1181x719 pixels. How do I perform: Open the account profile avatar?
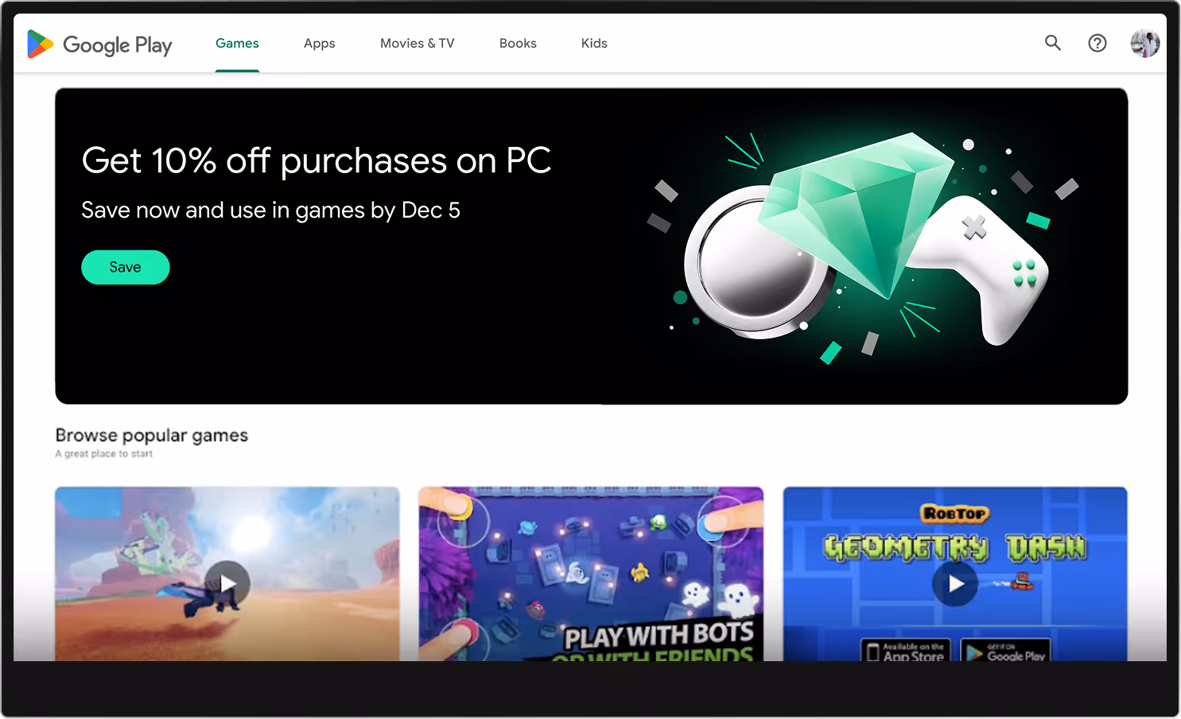(x=1145, y=43)
